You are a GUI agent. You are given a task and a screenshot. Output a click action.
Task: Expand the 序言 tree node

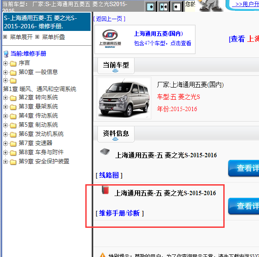click(5, 63)
